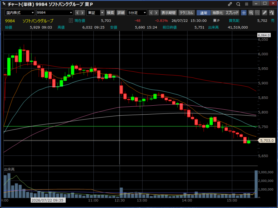Image resolution: width=278 pixels, height=208 pixels.
Task: Click the 出来高 volume panel label
Action: tap(9, 169)
